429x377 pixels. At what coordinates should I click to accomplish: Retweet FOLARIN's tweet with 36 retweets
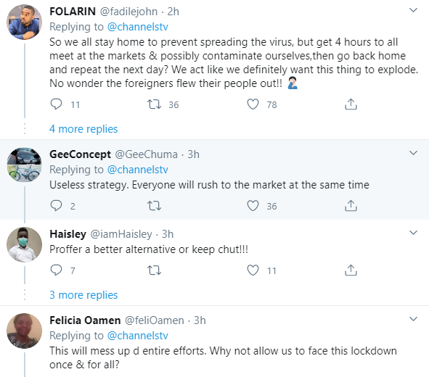pyautogui.click(x=155, y=104)
